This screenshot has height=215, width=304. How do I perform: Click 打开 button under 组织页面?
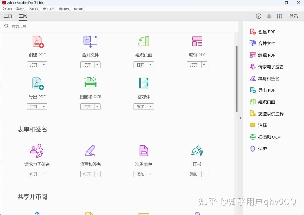coord(140,65)
